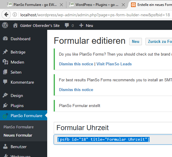Open the site information icon in address bar
This screenshot has height=157, width=172.
(x=15, y=14)
